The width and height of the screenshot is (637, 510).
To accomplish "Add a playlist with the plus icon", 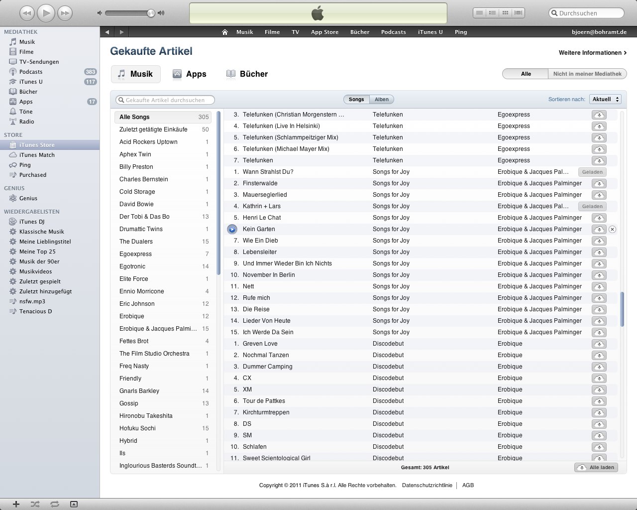I will [x=16, y=504].
